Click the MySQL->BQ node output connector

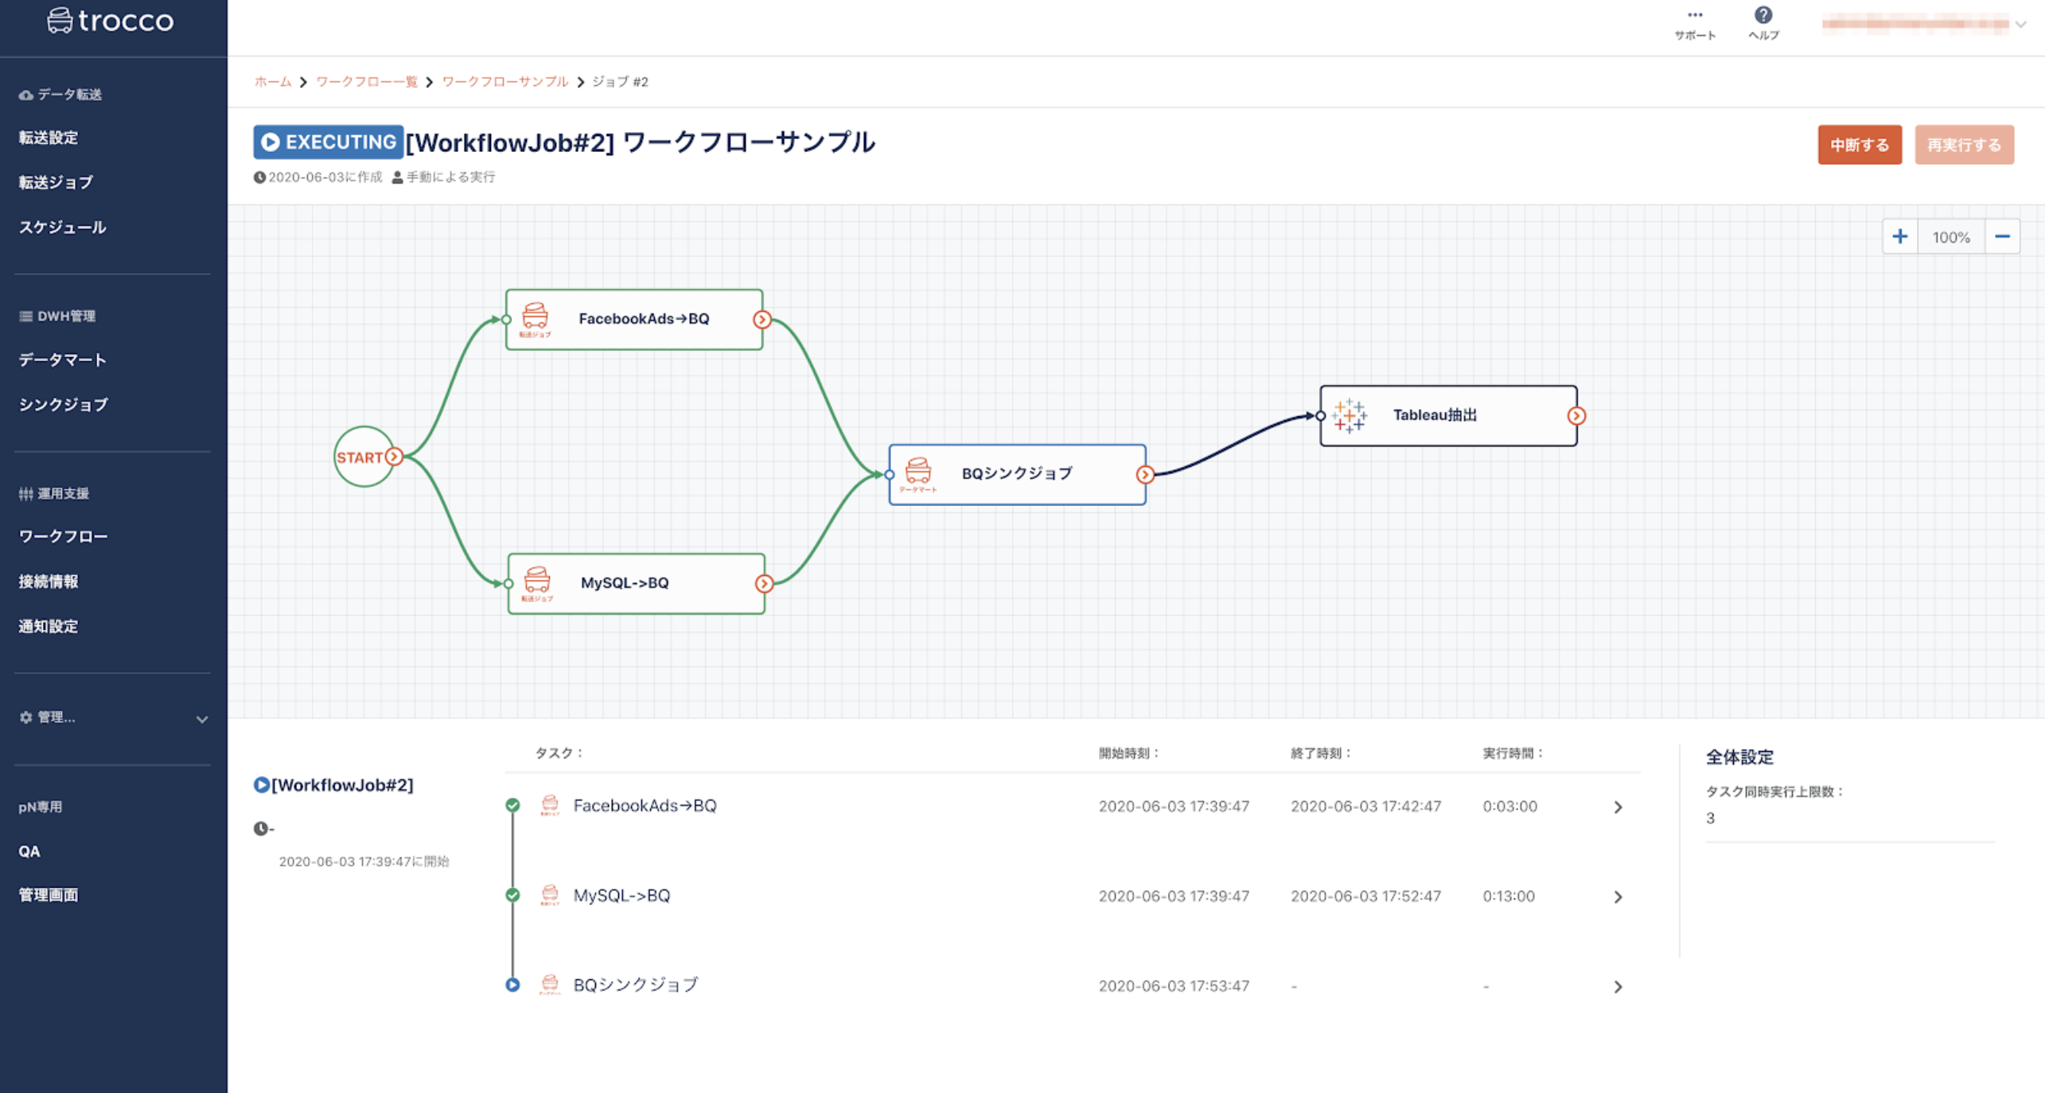(x=764, y=584)
